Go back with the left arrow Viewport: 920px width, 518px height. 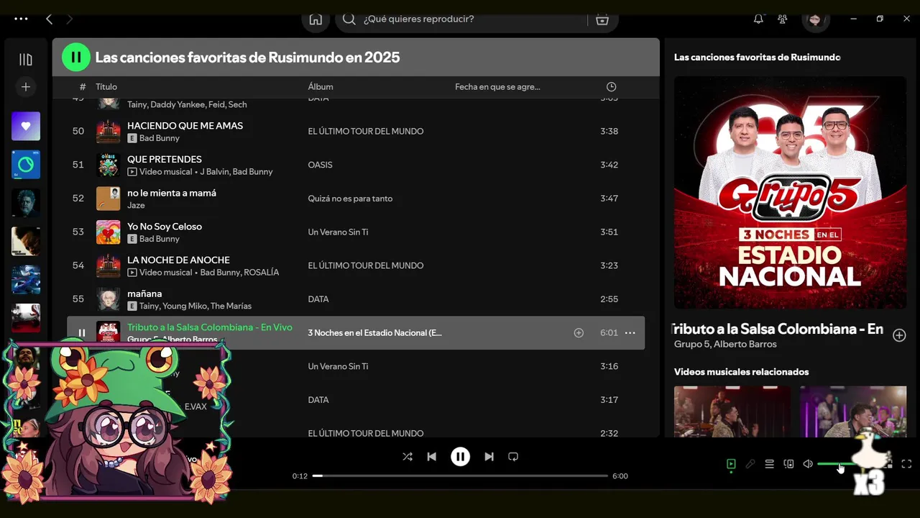pyautogui.click(x=49, y=19)
